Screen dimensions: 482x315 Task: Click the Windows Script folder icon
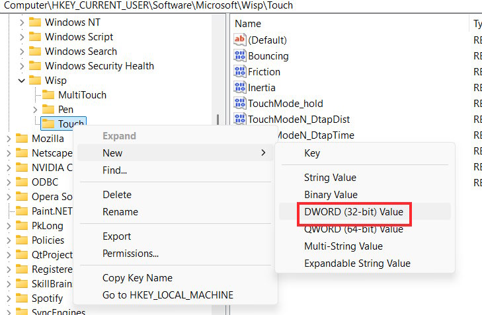click(35, 37)
